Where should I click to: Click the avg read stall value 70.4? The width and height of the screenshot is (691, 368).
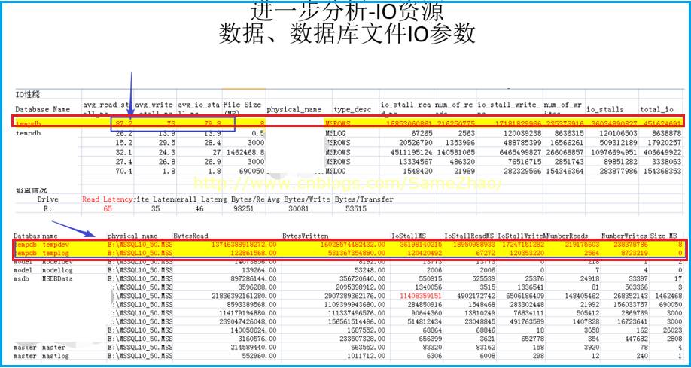coord(123,171)
